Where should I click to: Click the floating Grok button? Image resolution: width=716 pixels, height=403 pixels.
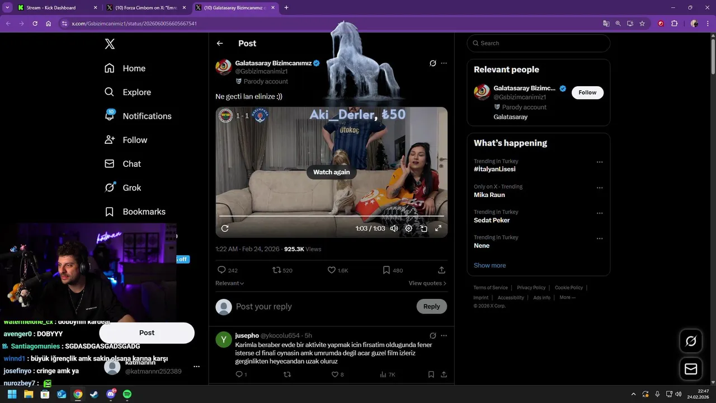691,341
